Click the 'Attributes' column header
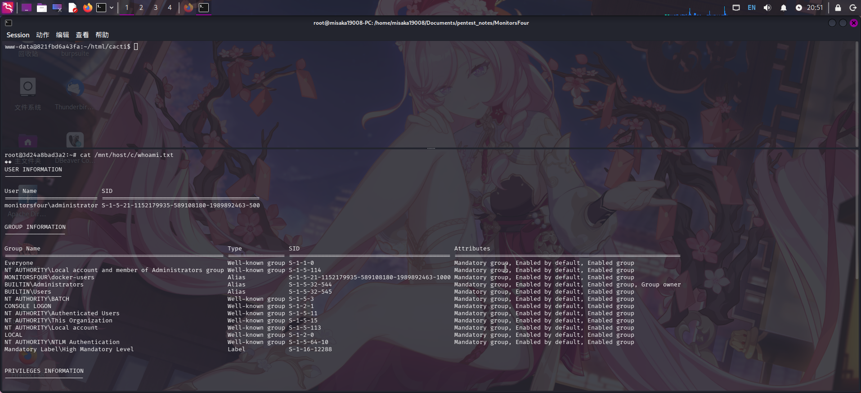The height and width of the screenshot is (393, 861). 472,249
